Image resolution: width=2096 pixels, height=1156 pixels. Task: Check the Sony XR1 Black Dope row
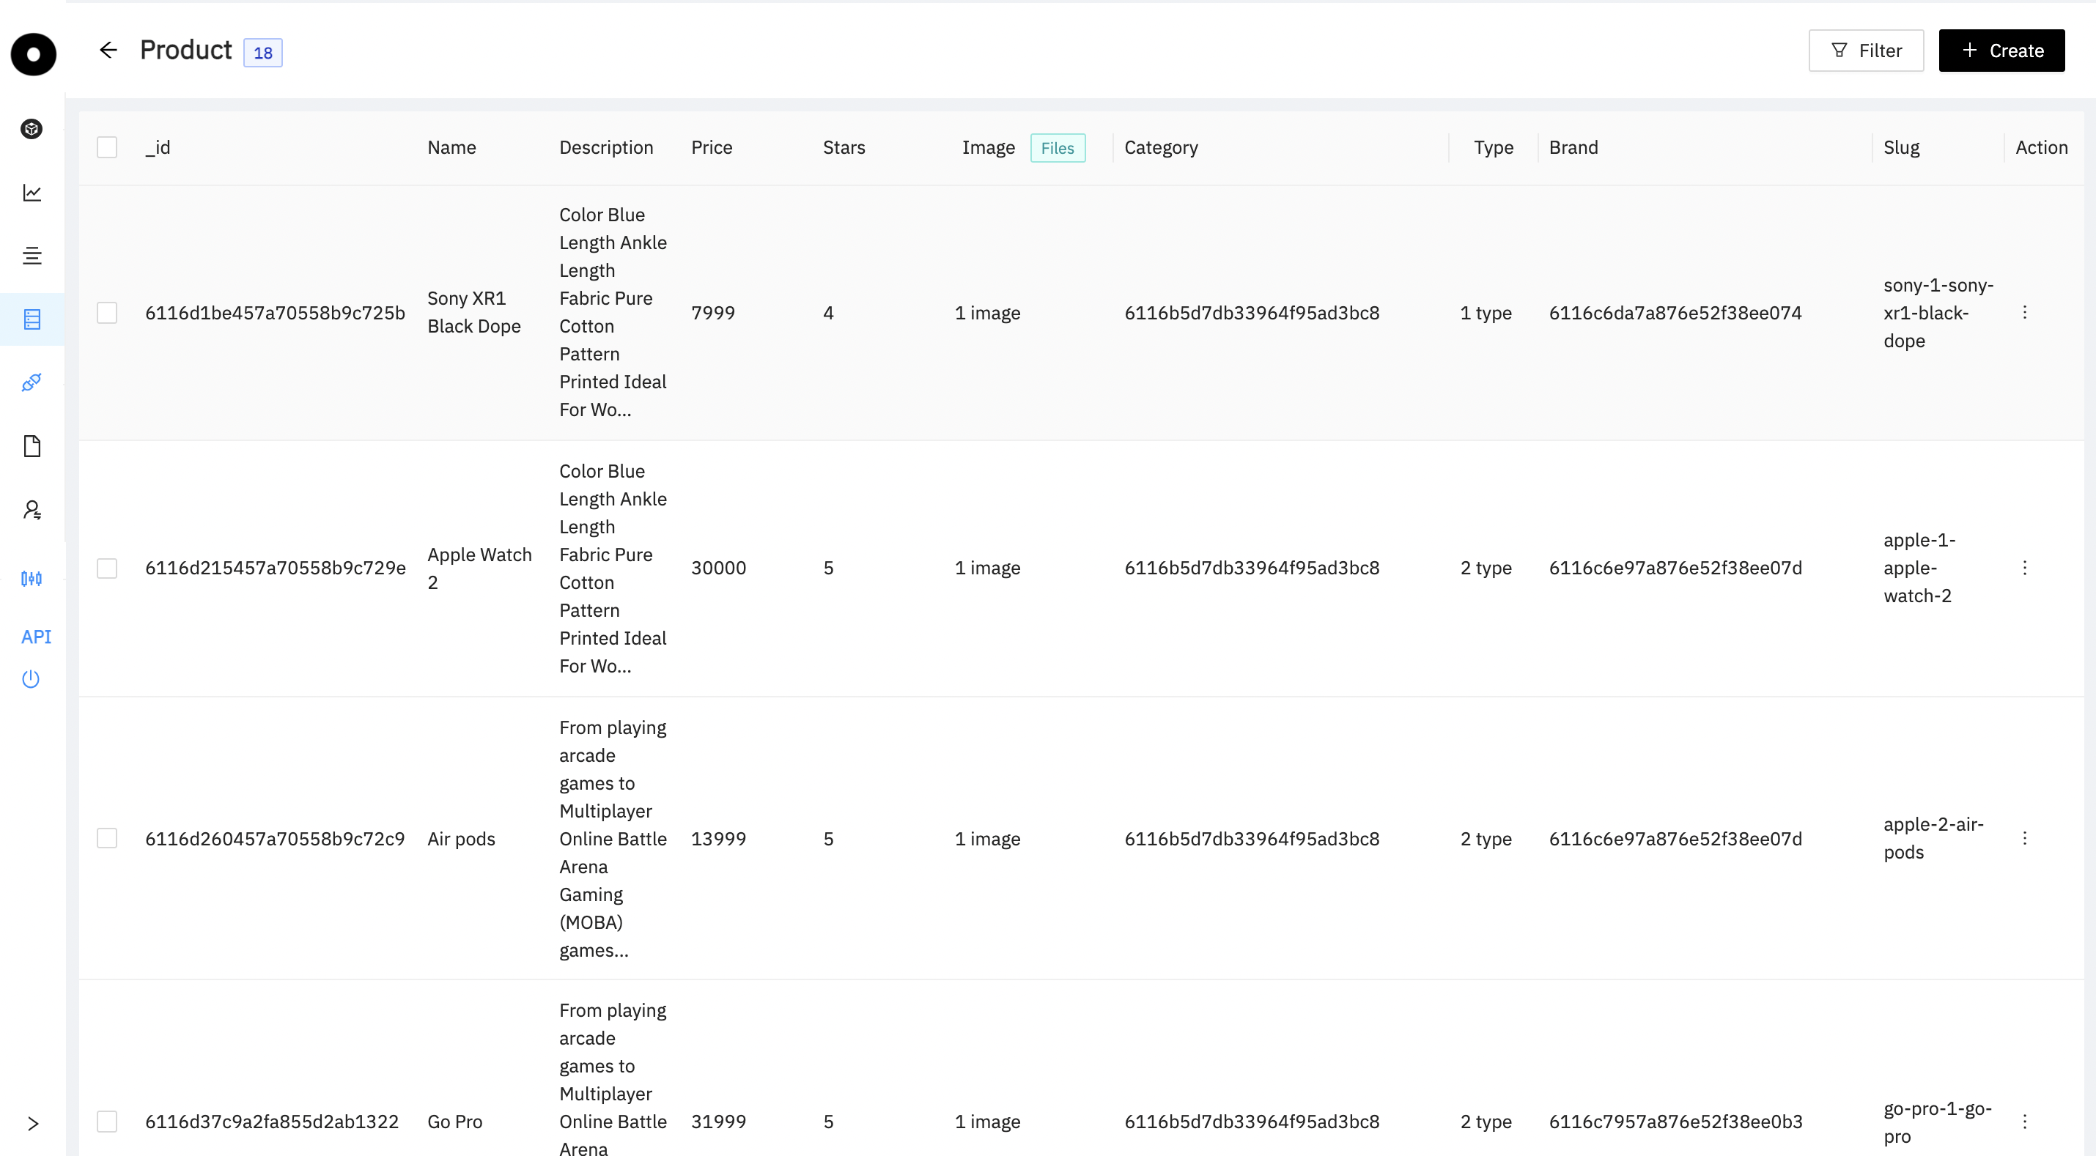(106, 314)
